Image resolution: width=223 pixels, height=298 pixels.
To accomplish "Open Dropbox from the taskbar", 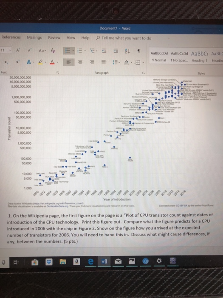I will tap(49, 262).
